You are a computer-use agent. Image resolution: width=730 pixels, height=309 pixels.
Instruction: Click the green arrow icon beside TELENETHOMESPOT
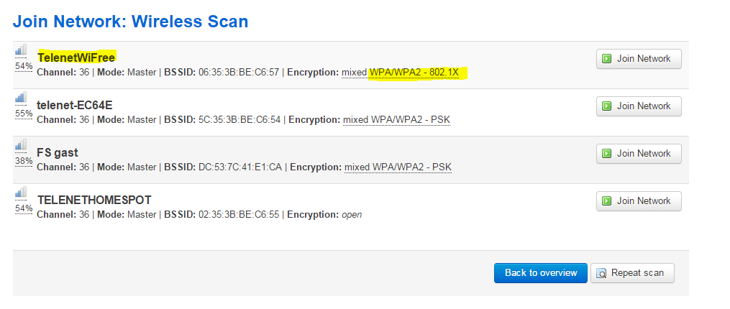(607, 201)
